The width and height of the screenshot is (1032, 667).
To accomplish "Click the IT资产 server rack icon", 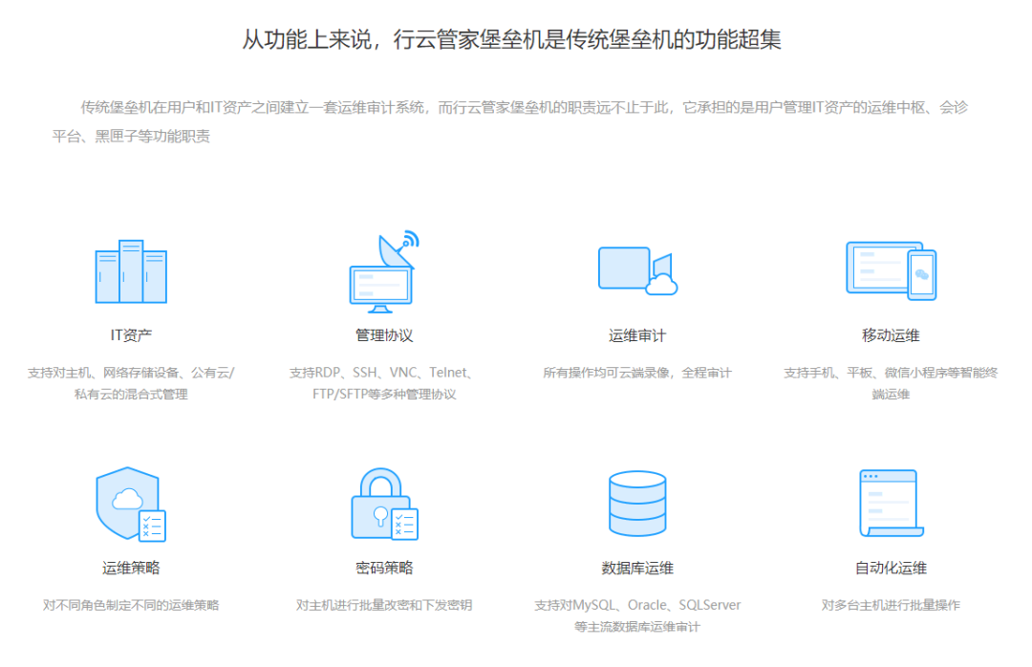I will (131, 271).
